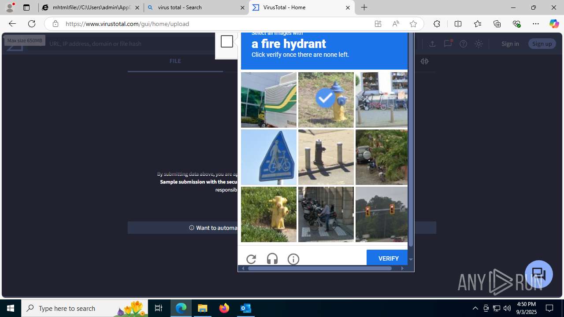Select the truck image tile

tap(269, 100)
